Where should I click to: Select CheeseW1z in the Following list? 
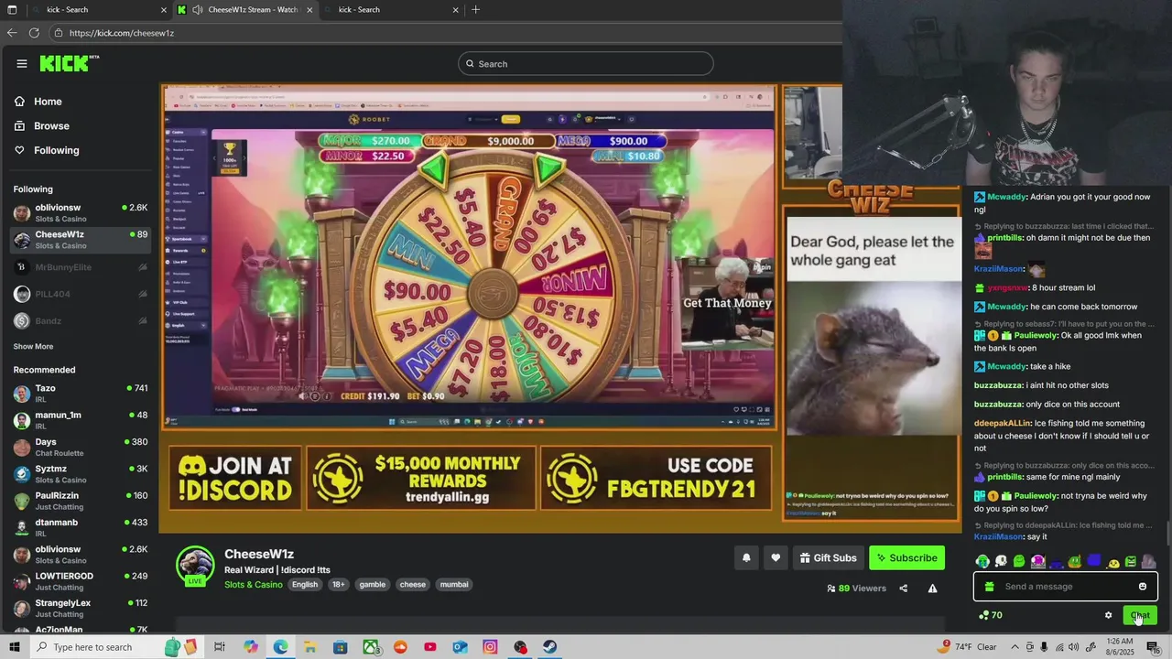81,240
